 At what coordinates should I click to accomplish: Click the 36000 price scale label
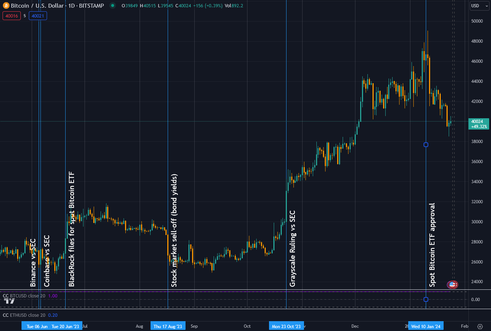coord(477,162)
